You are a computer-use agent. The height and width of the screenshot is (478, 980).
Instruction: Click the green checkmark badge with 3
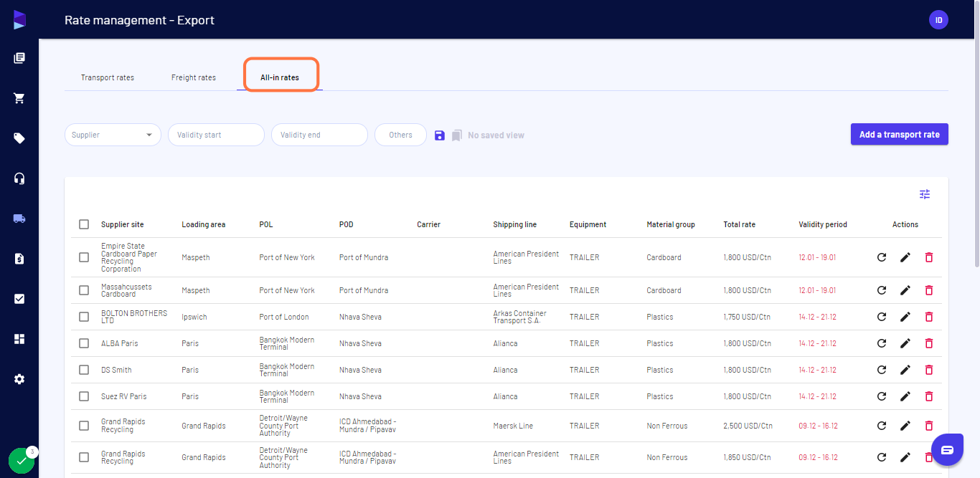click(x=22, y=462)
